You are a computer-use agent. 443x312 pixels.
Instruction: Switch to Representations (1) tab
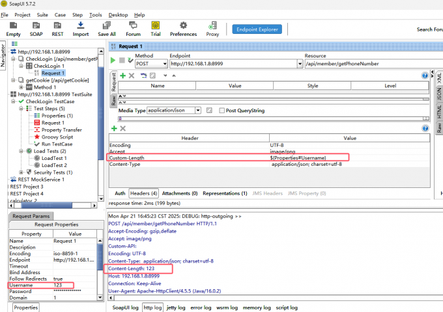coord(225,193)
